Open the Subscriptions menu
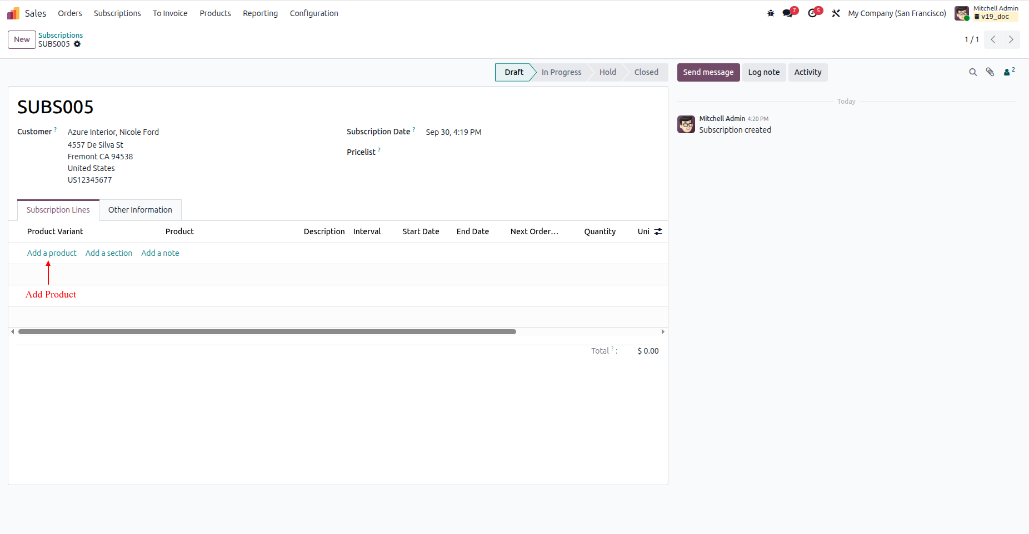Screen dimensions: 1029x534 click(117, 13)
